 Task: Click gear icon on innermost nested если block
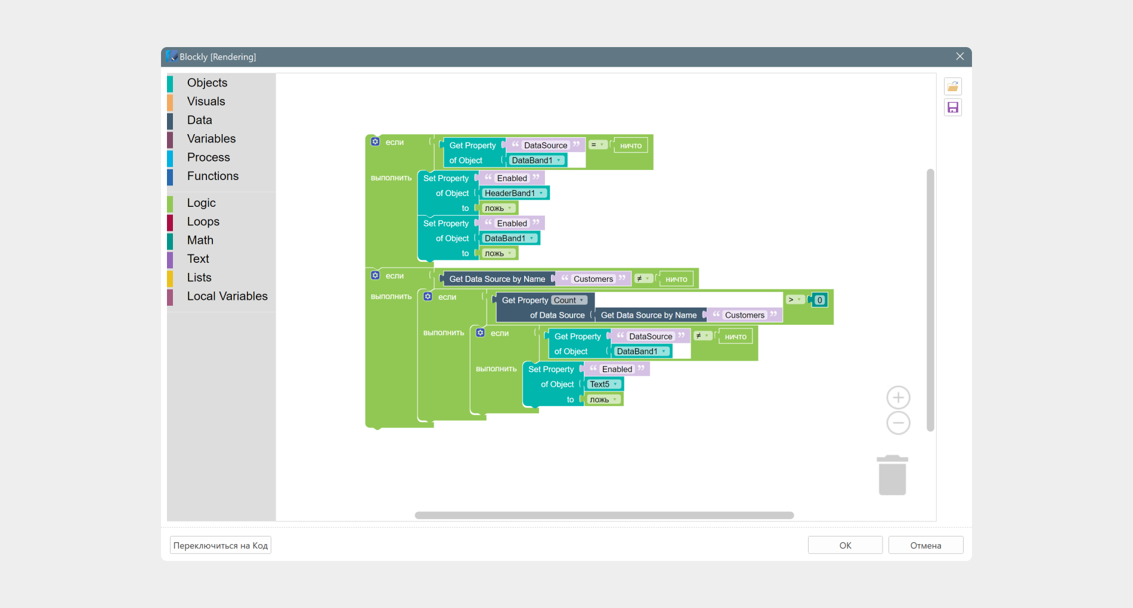480,333
